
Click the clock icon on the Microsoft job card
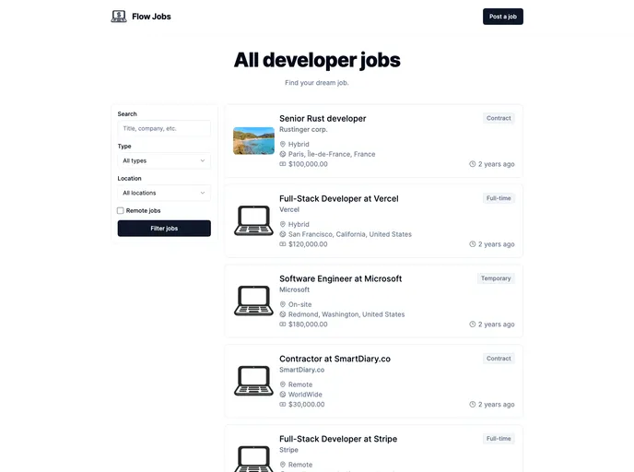472,324
